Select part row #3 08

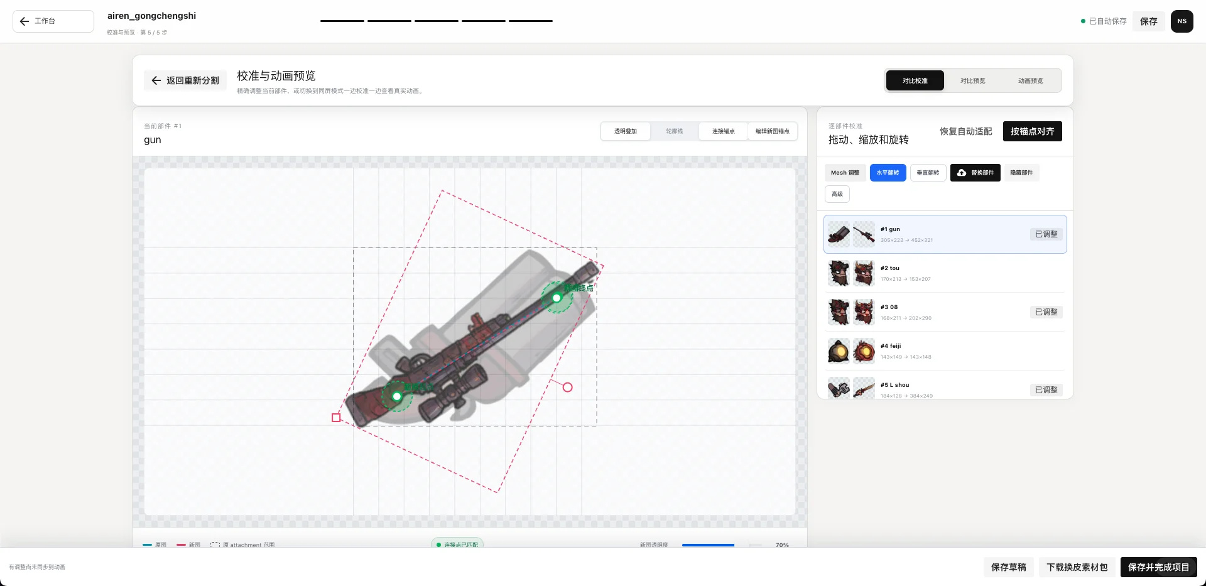point(945,312)
